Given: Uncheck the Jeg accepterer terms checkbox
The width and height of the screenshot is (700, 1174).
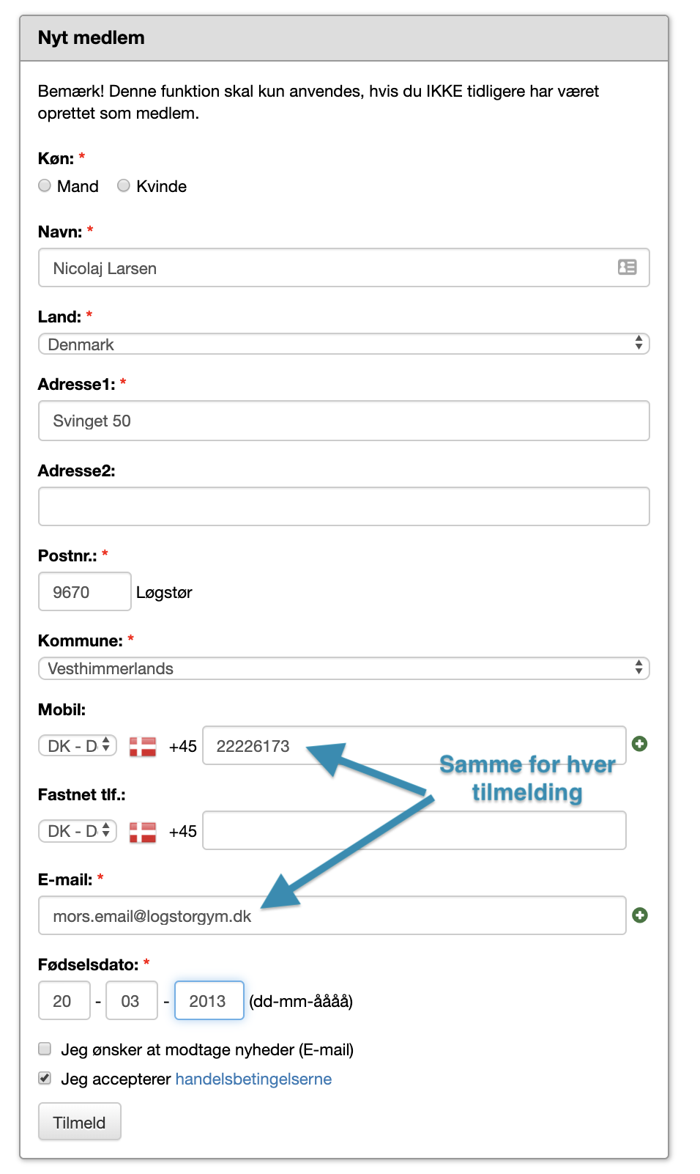Looking at the screenshot, I should [45, 1078].
